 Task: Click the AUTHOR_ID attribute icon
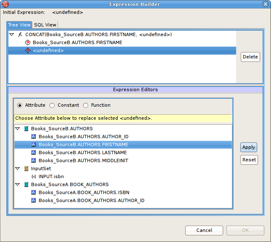[x=34, y=137]
